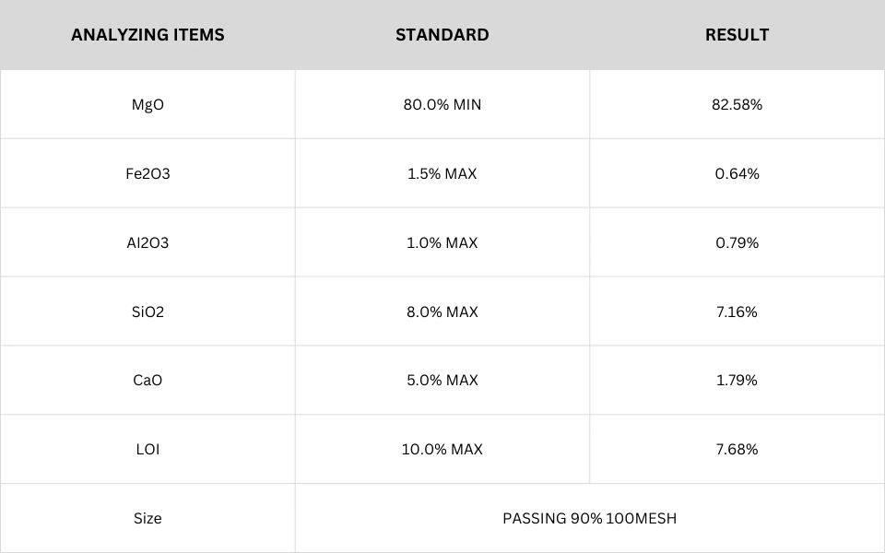Viewport: 885px width, 553px height.
Task: Select the 10.0% MAX standard cell
Action: [442, 449]
